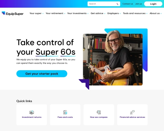Image resolution: width=164 pixels, height=131 pixels.
Task: Open the Employers menu
Action: coord(114,13)
